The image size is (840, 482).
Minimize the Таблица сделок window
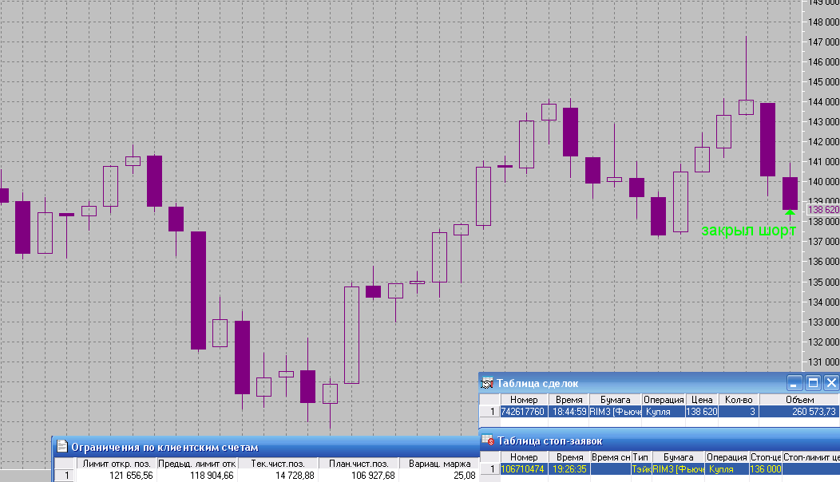[794, 382]
